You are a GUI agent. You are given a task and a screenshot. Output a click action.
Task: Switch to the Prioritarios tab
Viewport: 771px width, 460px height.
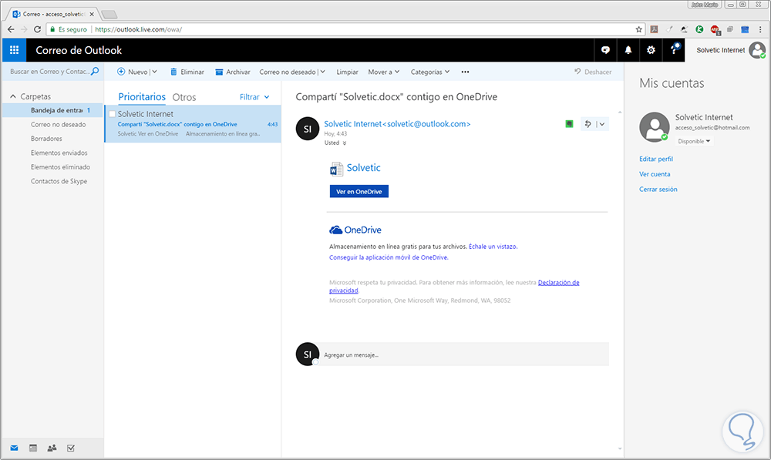pyautogui.click(x=142, y=97)
